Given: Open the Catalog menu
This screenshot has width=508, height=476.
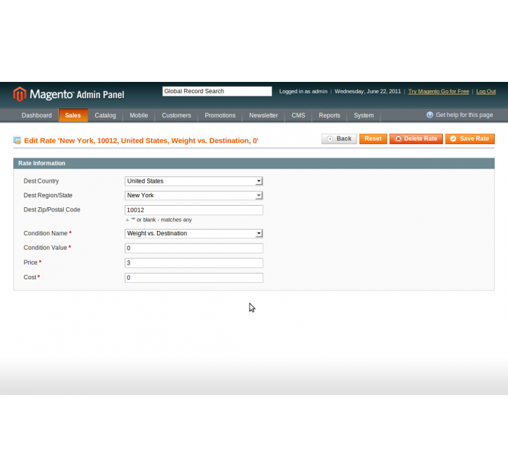Looking at the screenshot, I should click(x=105, y=115).
